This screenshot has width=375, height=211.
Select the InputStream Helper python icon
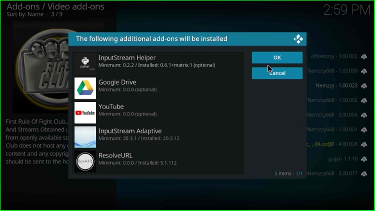click(x=85, y=63)
